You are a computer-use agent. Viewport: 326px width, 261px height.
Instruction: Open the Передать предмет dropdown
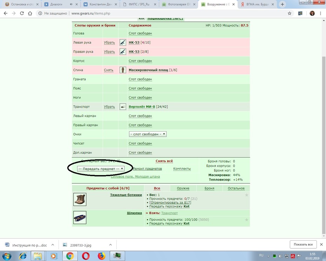click(101, 169)
